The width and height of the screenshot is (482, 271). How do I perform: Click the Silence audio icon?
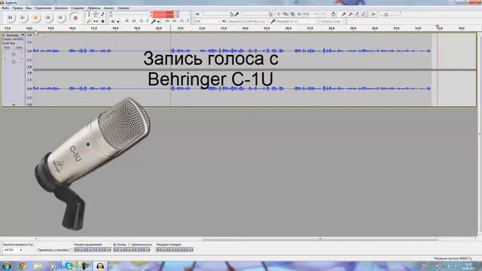pos(306,14)
